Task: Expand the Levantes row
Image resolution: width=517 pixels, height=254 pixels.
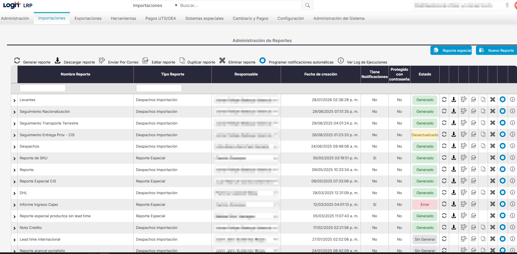Action: tap(15, 100)
